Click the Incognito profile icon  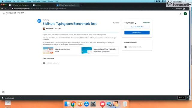(184, 9)
